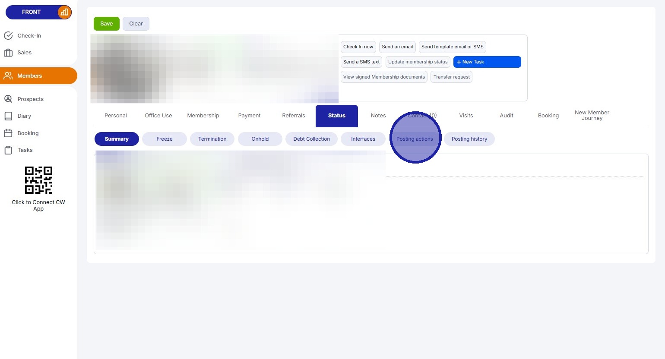Switch to the Personal tab

[116, 116]
